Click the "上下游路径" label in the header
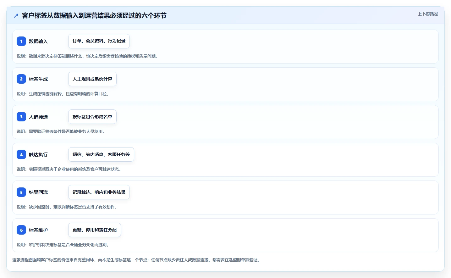Screen dimensions: 451x278 (428, 14)
